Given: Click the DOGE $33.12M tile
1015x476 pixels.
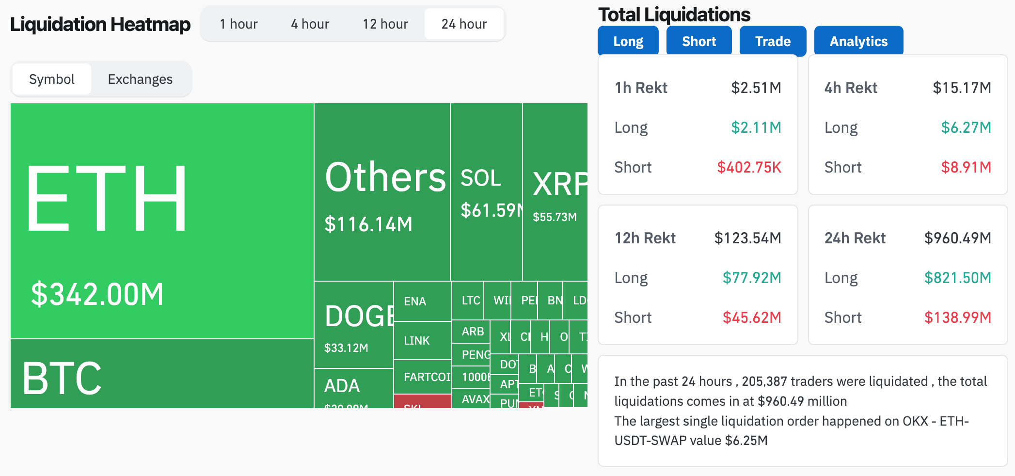Looking at the screenshot, I should (x=354, y=325).
